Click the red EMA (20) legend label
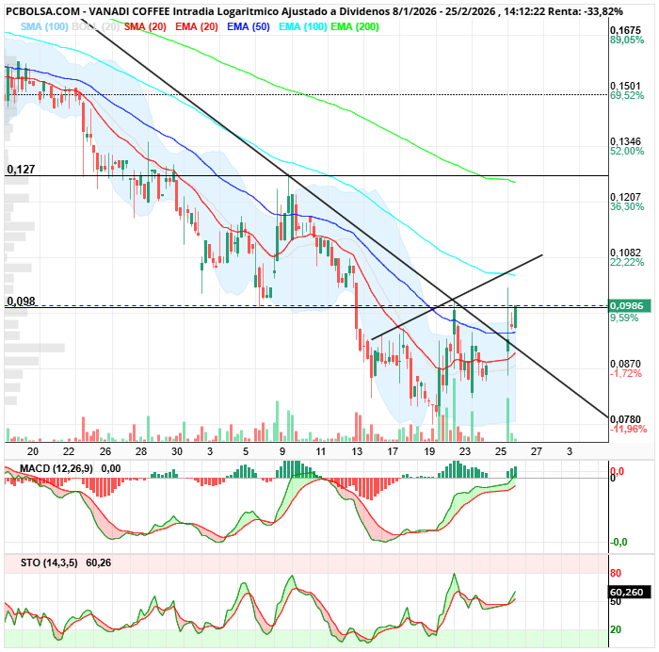The height and width of the screenshot is (652, 659). click(x=196, y=26)
